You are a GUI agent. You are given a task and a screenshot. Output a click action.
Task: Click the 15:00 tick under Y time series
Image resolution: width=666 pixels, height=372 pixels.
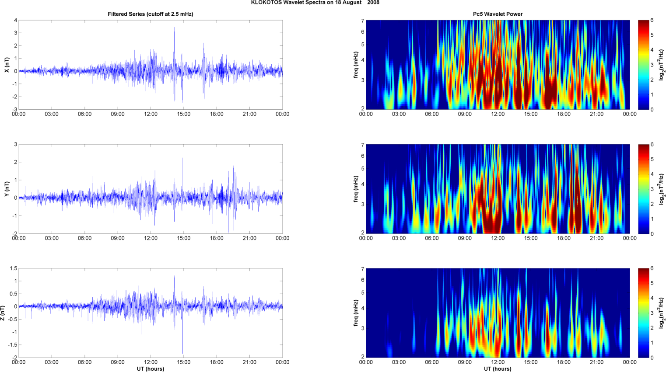click(x=183, y=238)
